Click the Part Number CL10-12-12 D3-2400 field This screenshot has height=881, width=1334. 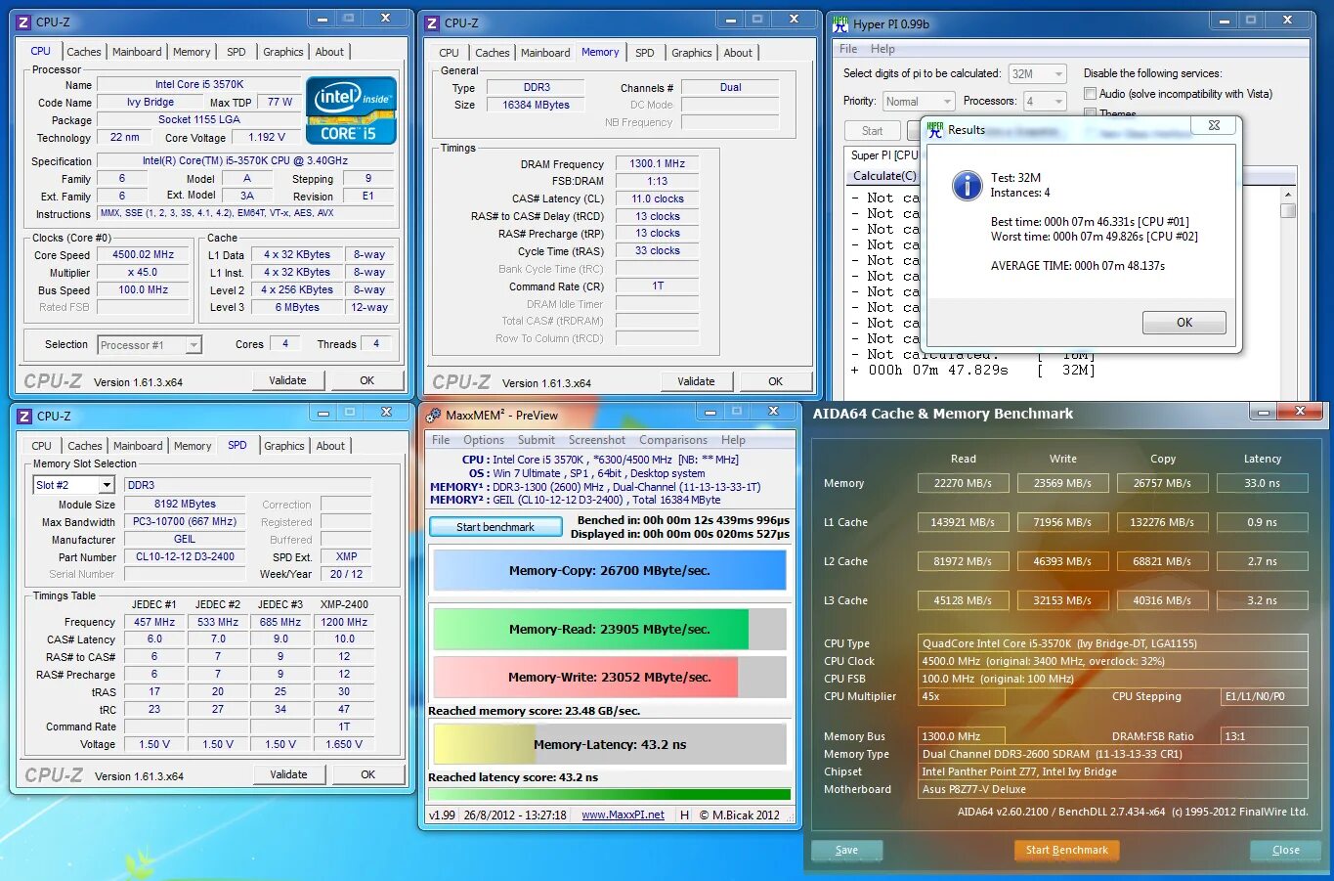coord(185,557)
